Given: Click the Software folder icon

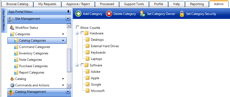Looking at the screenshot, I should click(x=87, y=65).
